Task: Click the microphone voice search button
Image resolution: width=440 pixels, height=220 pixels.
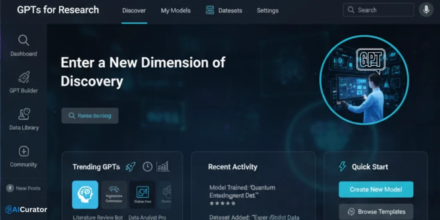Action: click(x=426, y=10)
